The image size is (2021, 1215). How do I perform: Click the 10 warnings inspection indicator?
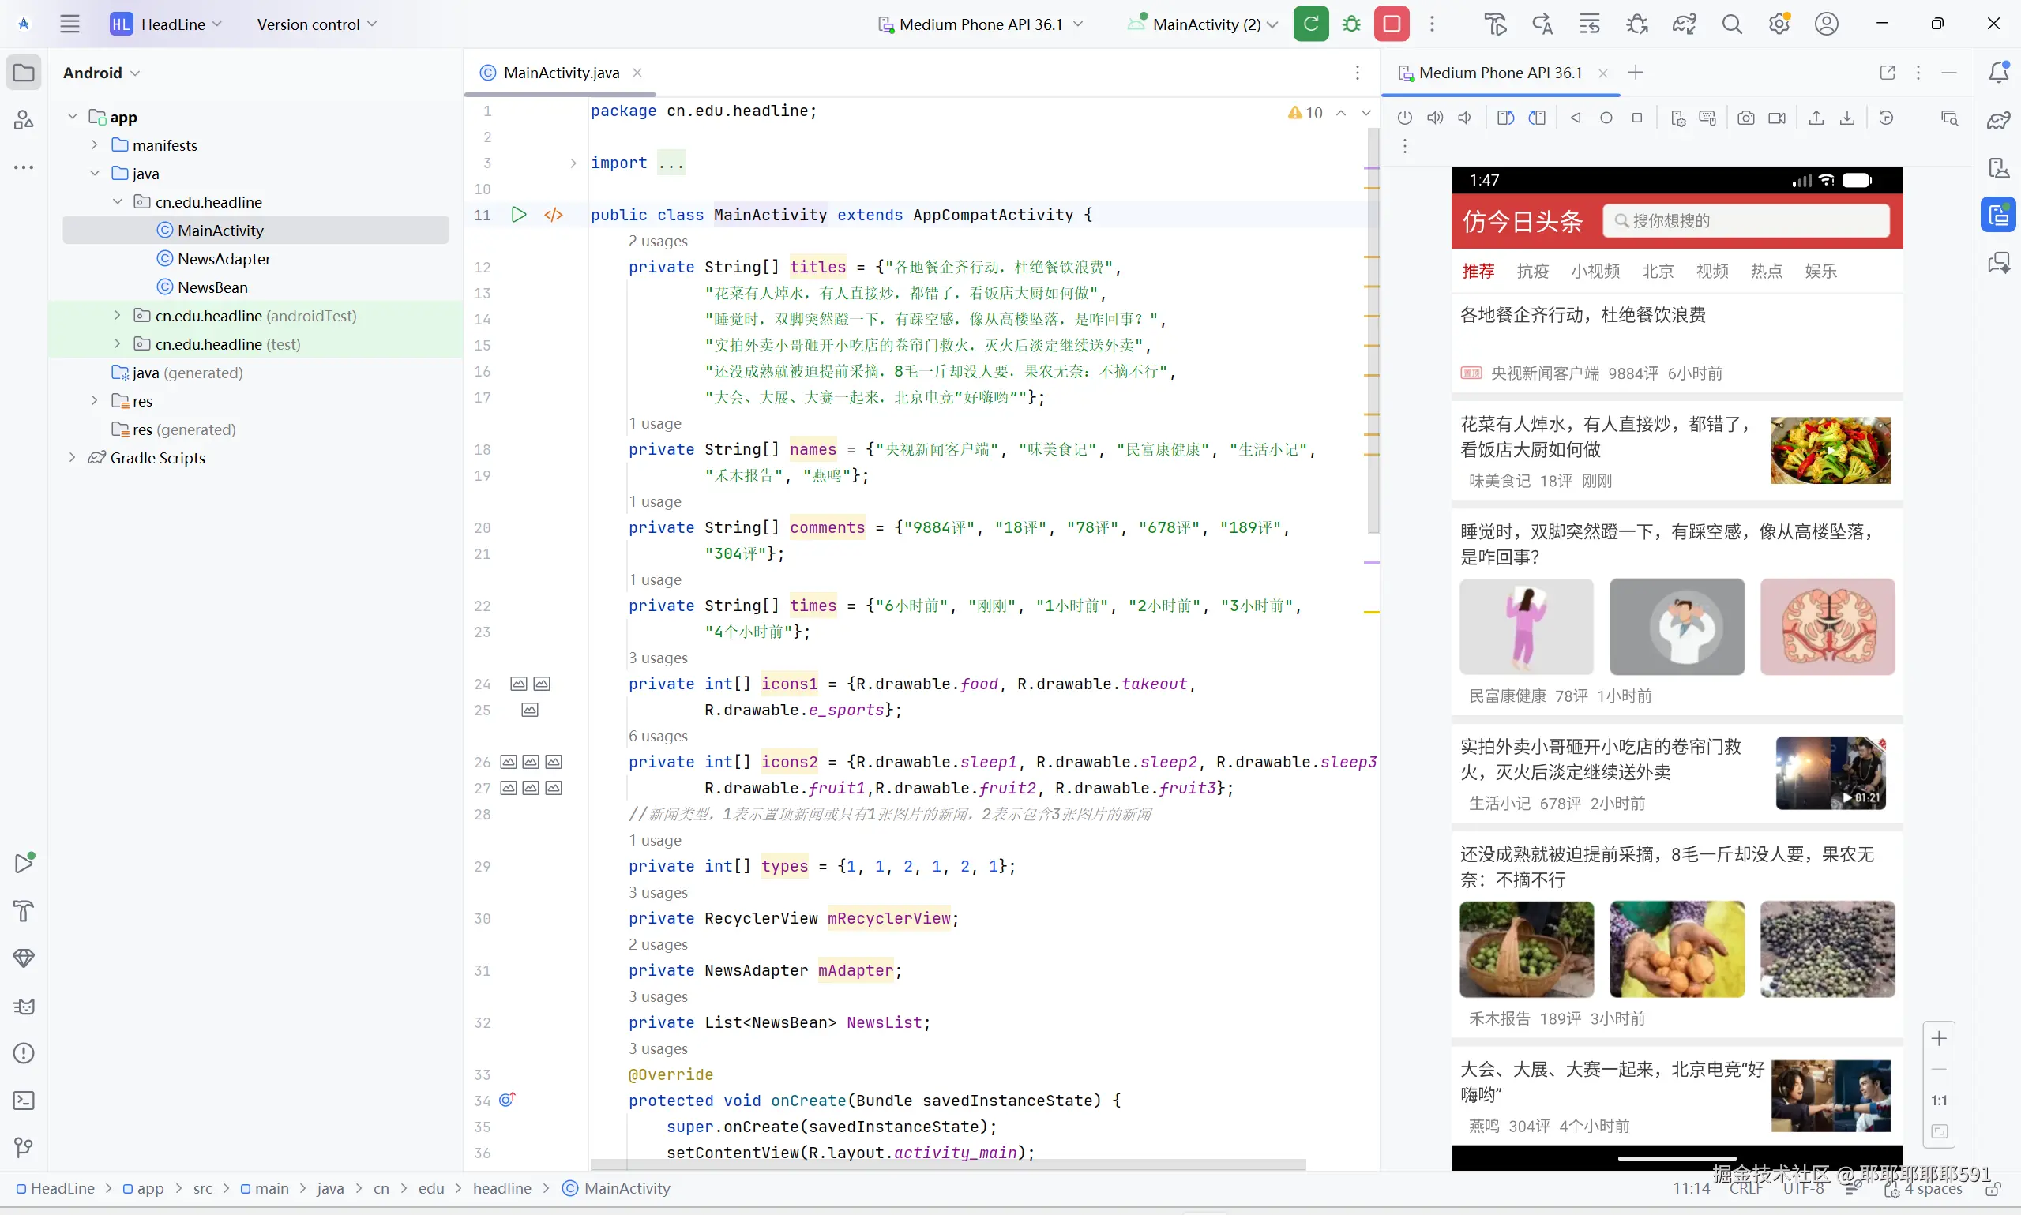pos(1305,113)
